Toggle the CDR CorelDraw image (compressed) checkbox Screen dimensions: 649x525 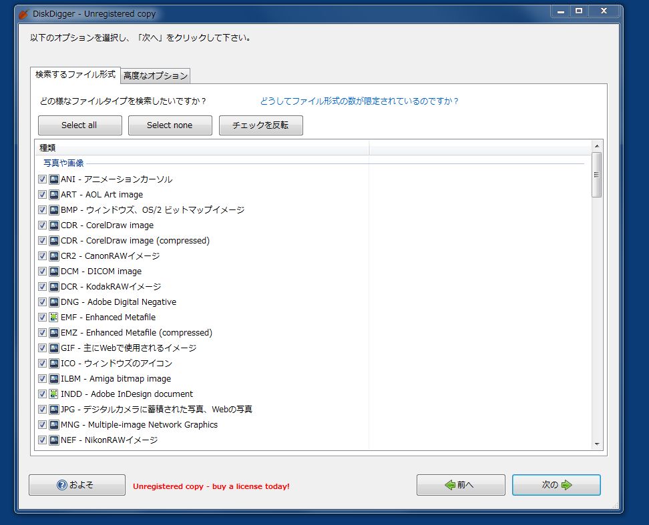pyautogui.click(x=42, y=241)
